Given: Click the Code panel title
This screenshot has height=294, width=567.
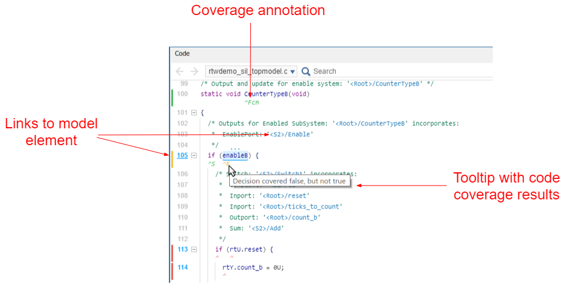Looking at the screenshot, I should (182, 54).
